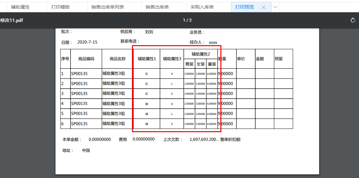Click the 辅助属性1 column header
Screen dimensions: 359x178
pos(147,59)
